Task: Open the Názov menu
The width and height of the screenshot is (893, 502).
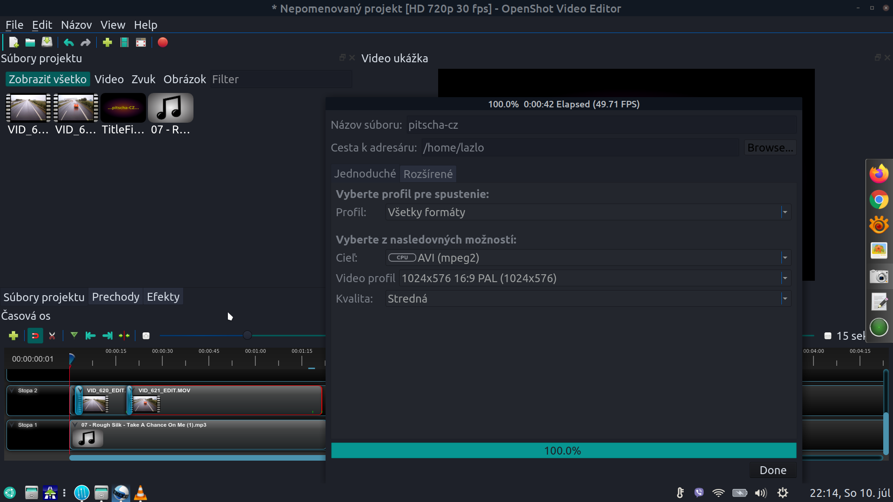Action: [x=76, y=25]
